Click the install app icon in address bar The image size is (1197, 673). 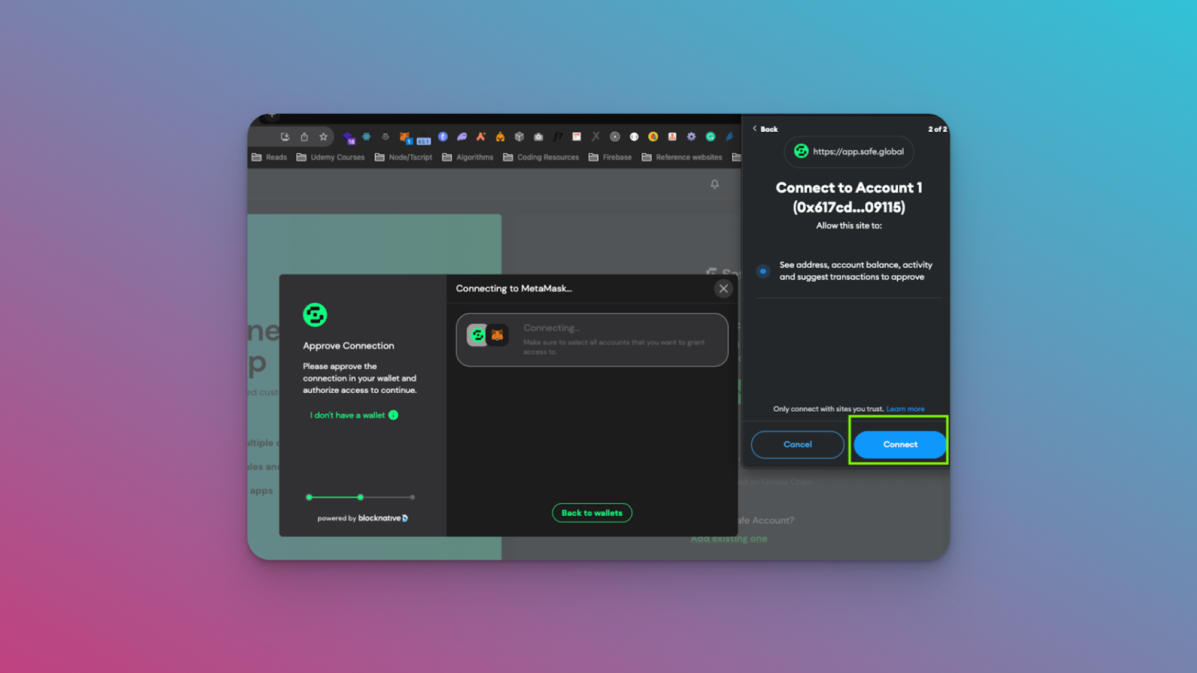(x=285, y=137)
